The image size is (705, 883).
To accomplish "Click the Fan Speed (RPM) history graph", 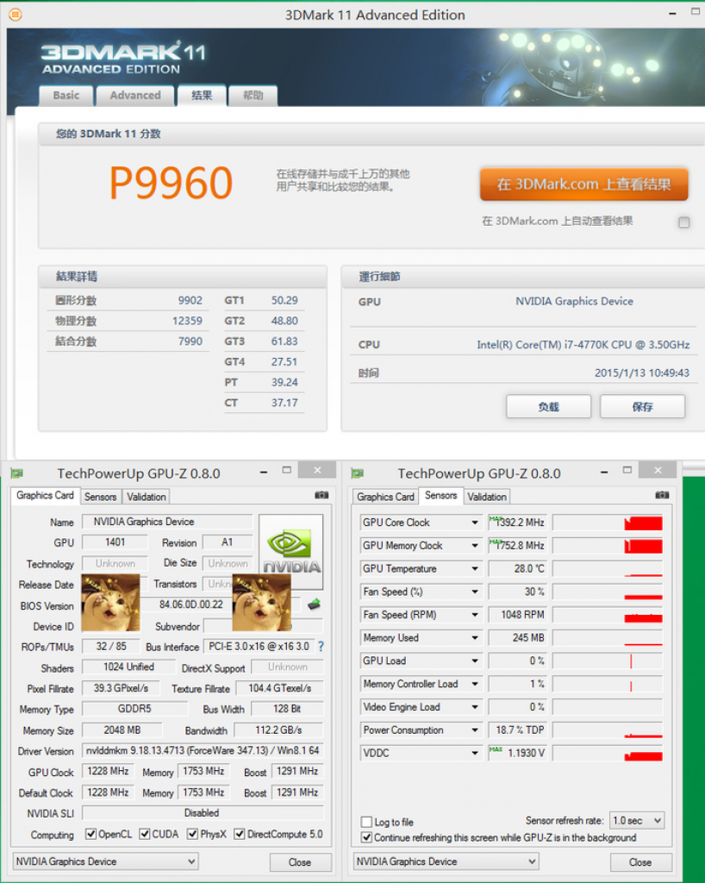I will [608, 615].
